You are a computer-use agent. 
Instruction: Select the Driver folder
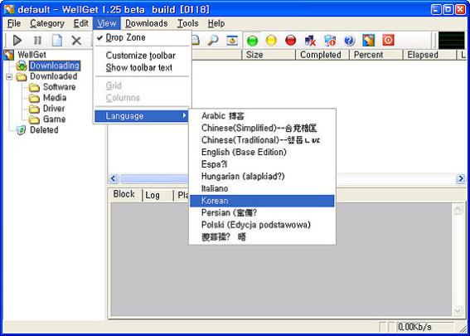pyautogui.click(x=54, y=109)
